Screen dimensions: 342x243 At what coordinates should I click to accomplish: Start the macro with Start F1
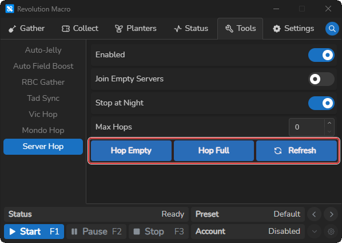tap(34, 232)
